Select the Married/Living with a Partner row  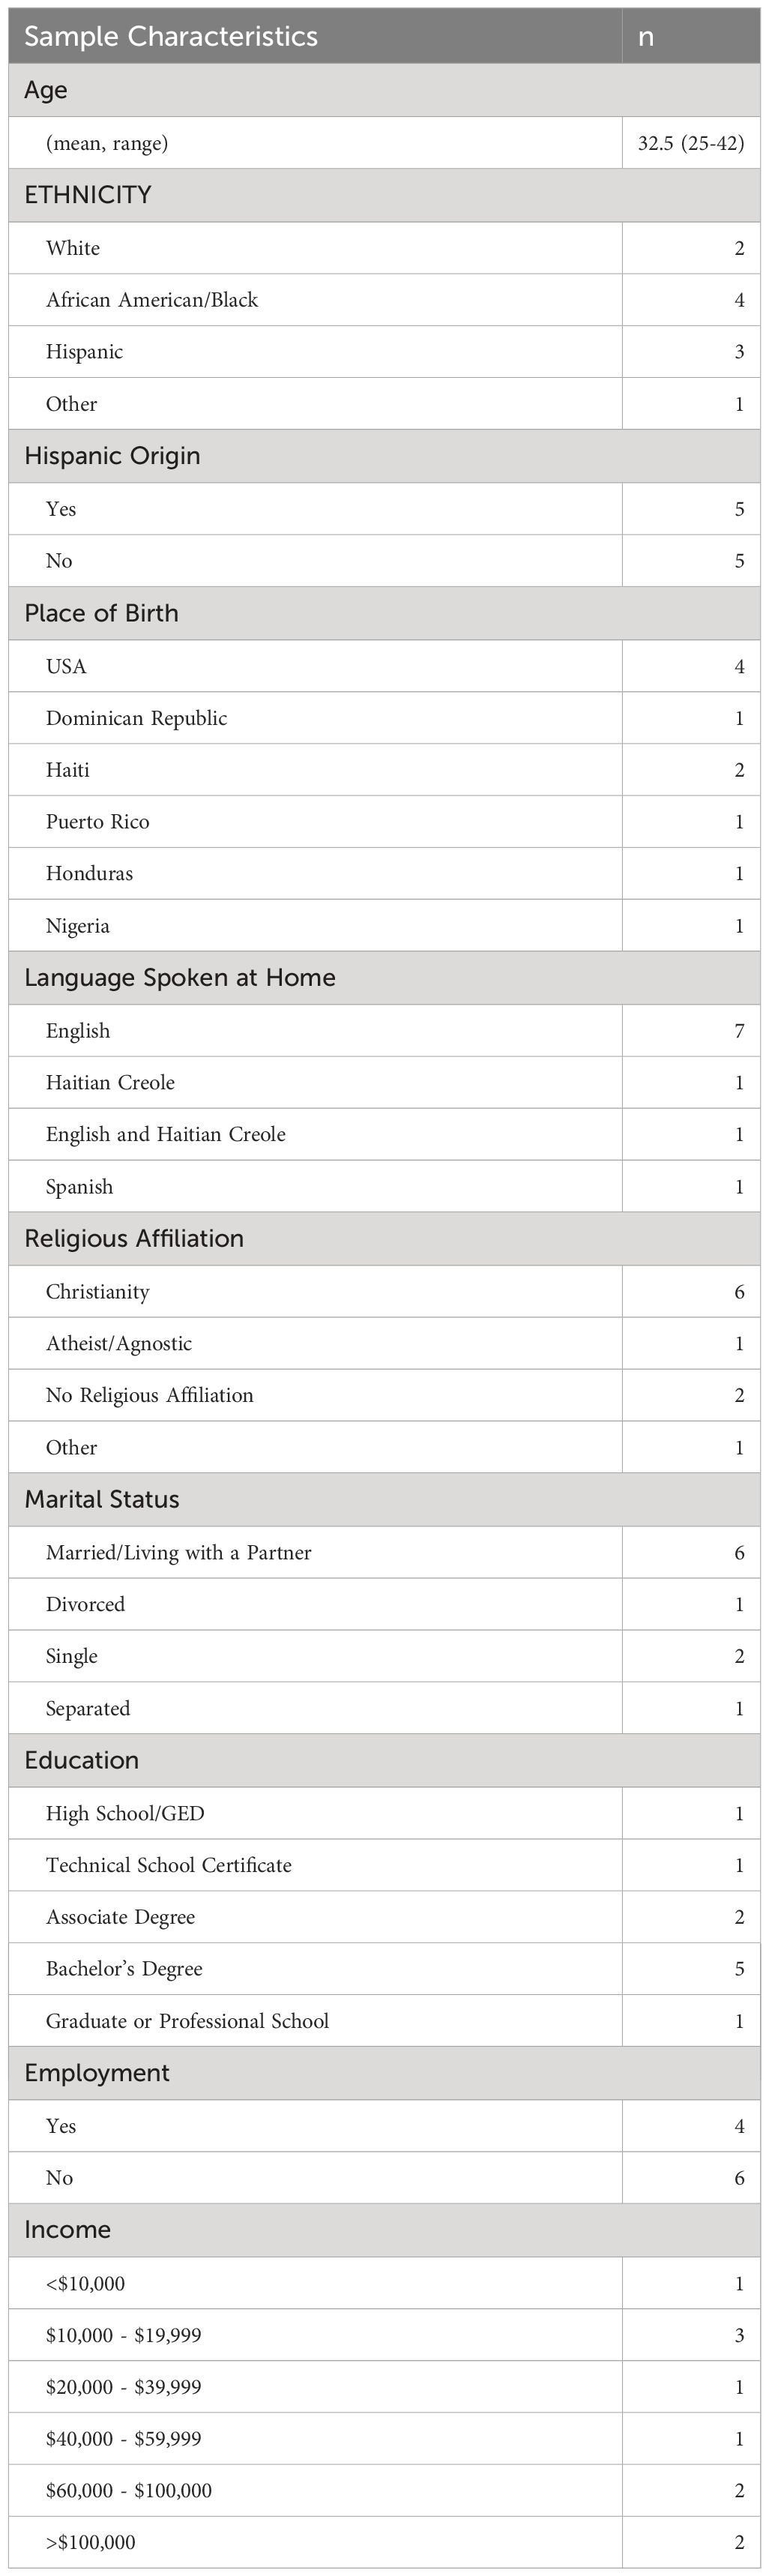384,1553
